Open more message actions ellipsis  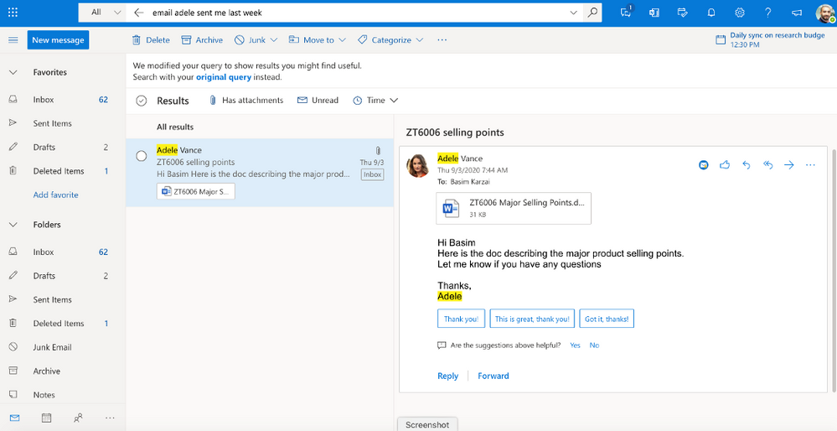pyautogui.click(x=810, y=165)
